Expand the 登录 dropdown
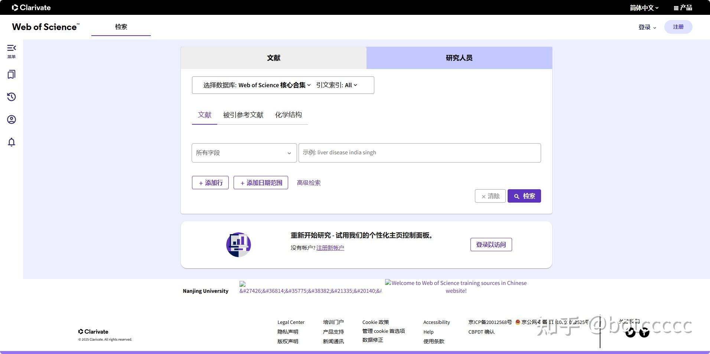This screenshot has width=710, height=354. click(x=647, y=27)
